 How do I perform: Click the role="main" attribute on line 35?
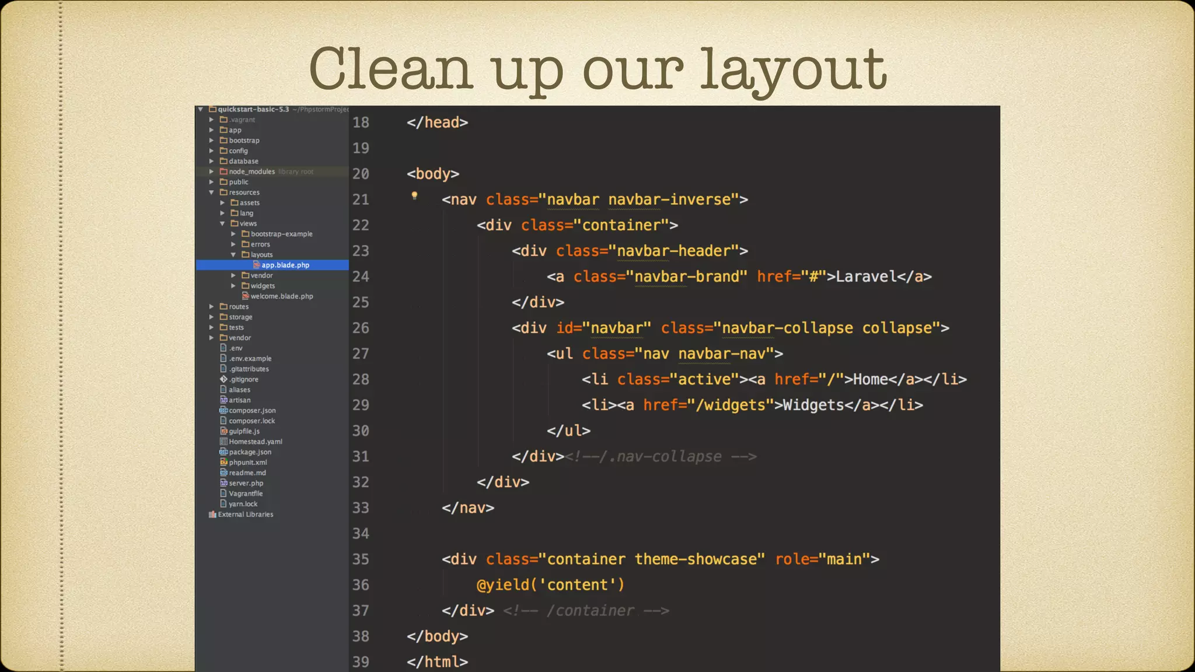point(823,559)
